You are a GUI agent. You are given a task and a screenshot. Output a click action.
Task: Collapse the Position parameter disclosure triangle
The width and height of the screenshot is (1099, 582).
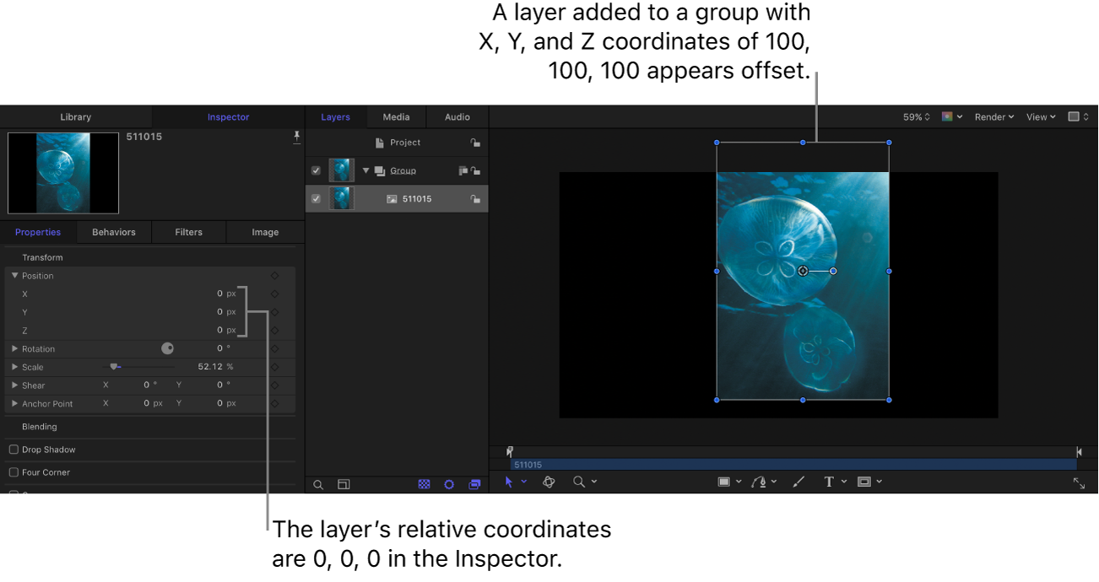(x=14, y=275)
